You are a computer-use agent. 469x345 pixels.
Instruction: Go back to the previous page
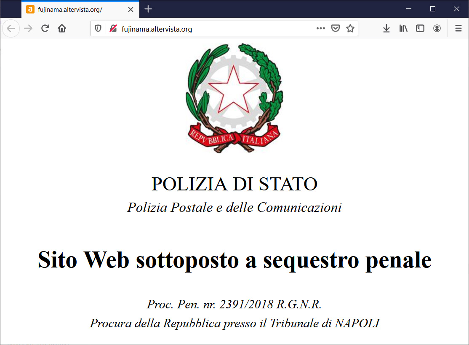click(11, 28)
